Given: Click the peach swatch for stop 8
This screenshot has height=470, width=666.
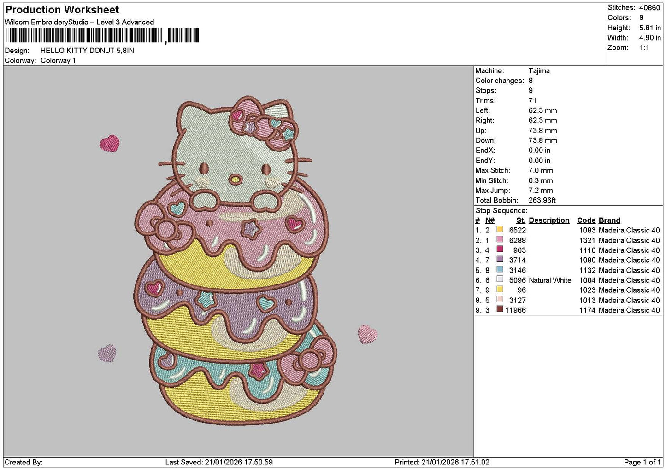Looking at the screenshot, I should point(500,299).
